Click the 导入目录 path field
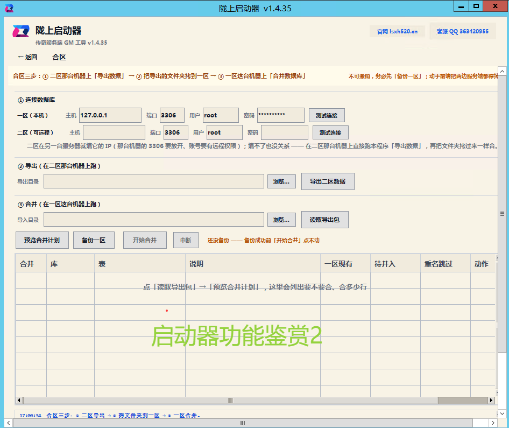 click(x=154, y=220)
